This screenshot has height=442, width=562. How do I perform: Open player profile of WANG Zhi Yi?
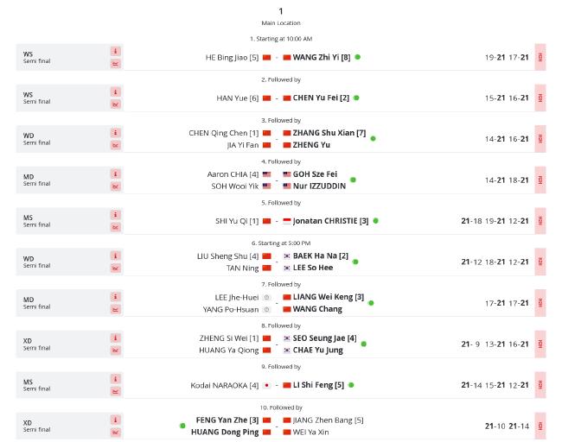(x=321, y=57)
